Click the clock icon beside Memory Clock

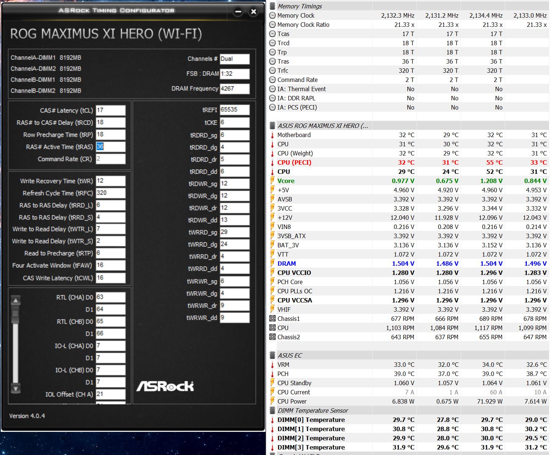click(x=272, y=15)
